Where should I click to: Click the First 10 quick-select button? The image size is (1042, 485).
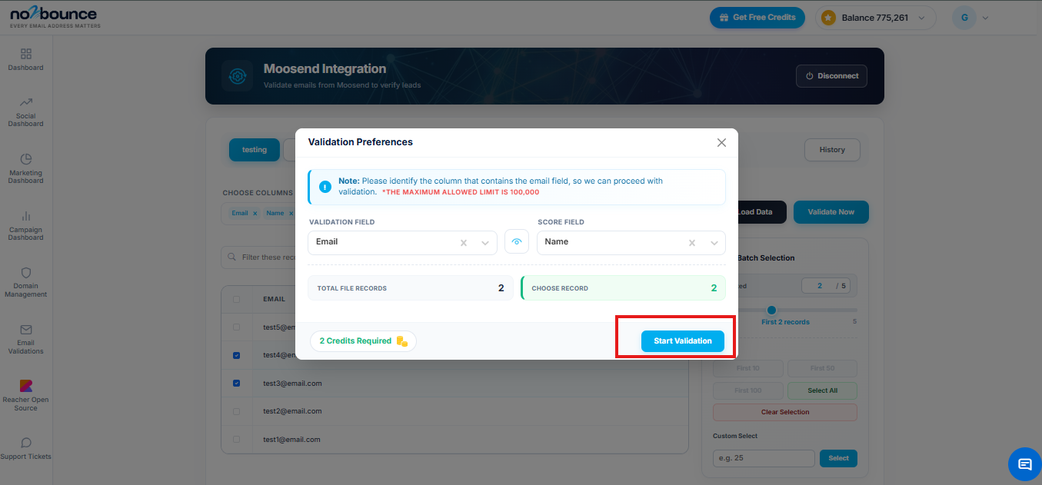point(747,368)
